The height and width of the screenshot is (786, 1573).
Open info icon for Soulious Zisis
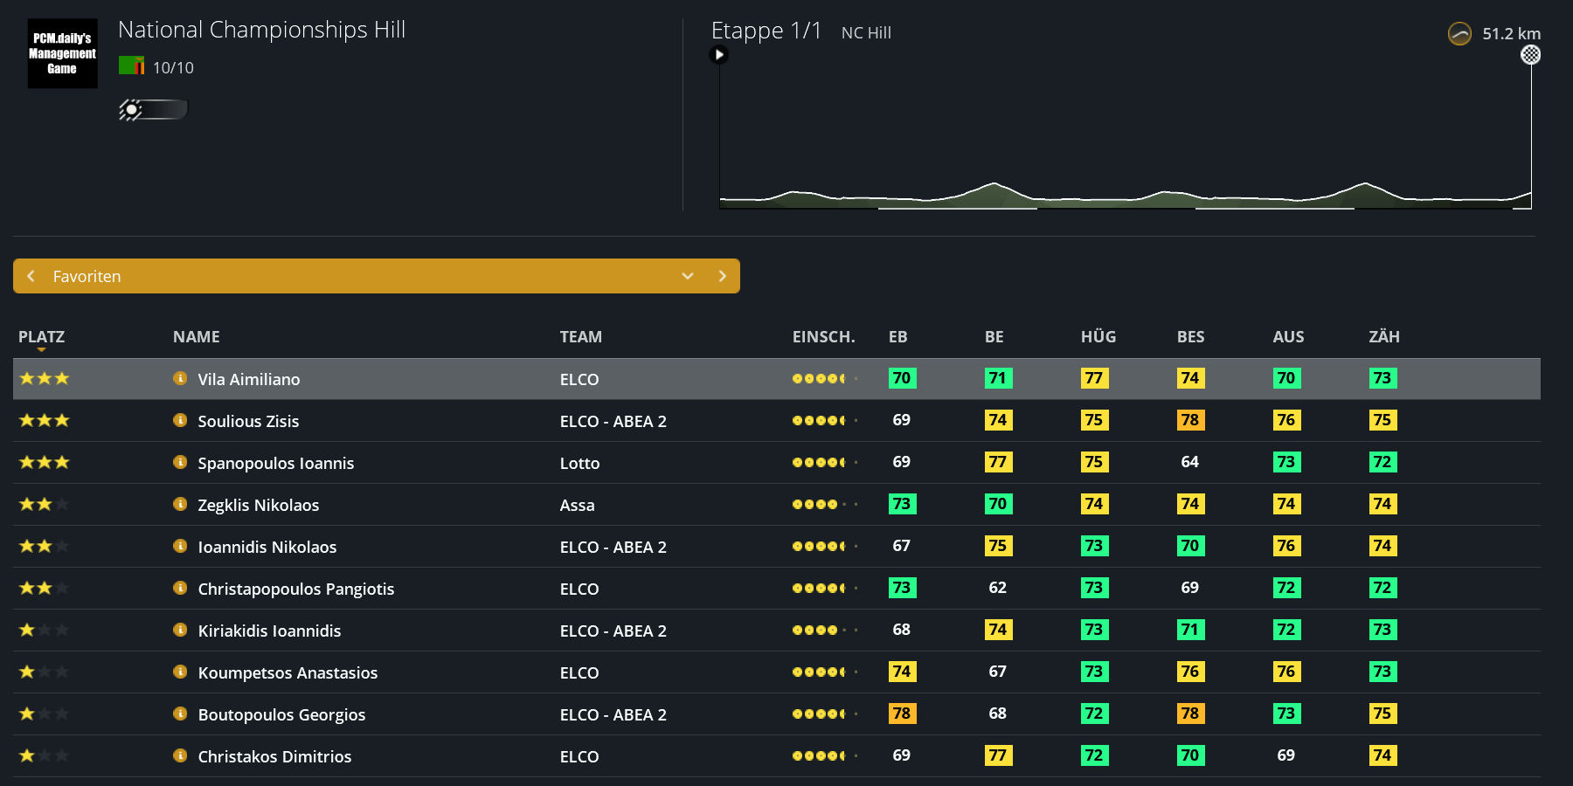point(180,420)
